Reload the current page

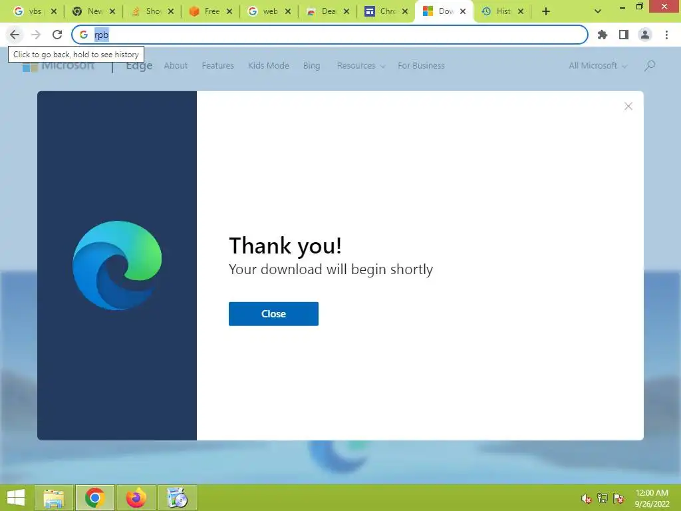coord(57,35)
